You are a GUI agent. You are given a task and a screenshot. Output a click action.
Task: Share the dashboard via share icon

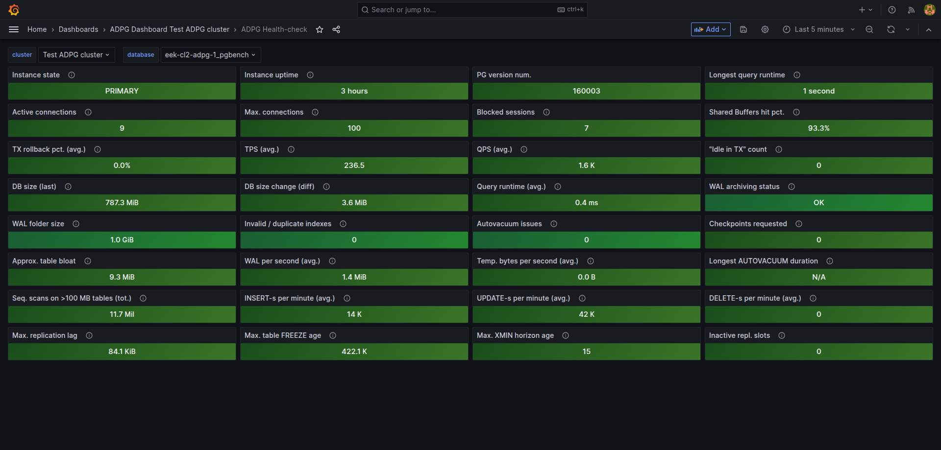click(x=336, y=29)
